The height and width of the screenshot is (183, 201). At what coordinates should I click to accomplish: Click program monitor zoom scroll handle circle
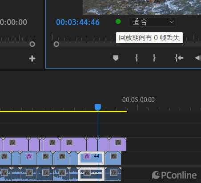[x=56, y=44]
